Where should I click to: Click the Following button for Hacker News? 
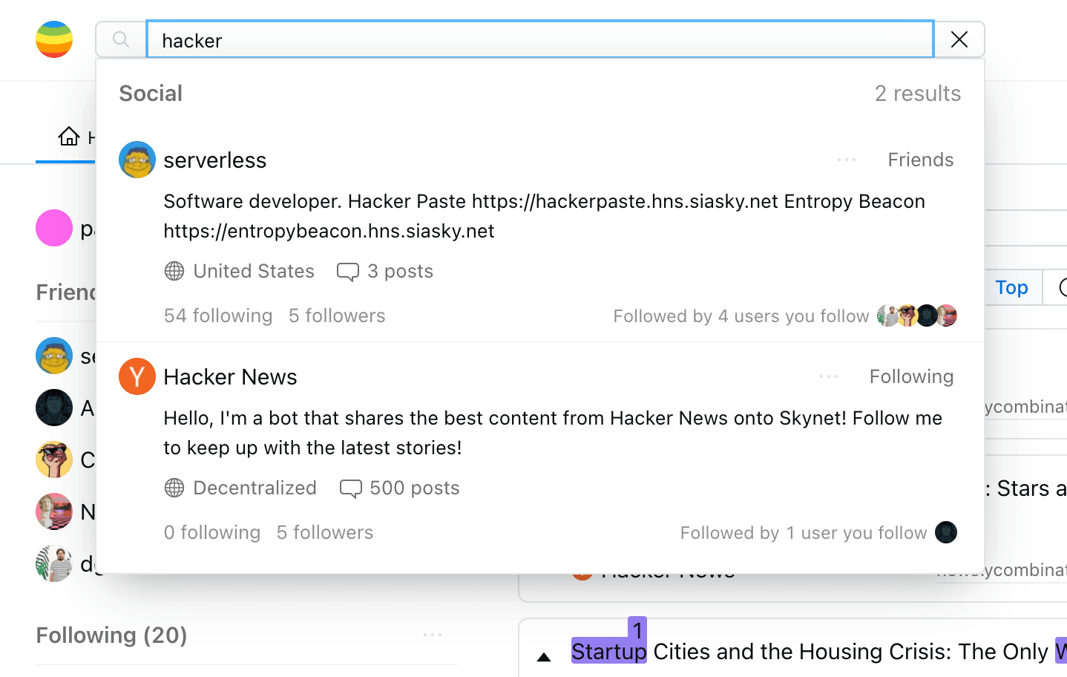pos(911,376)
